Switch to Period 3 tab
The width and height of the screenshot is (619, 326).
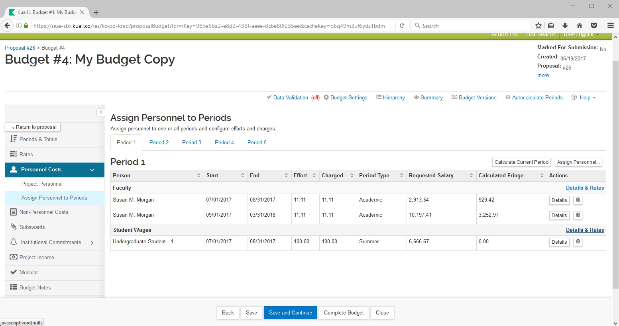click(191, 143)
